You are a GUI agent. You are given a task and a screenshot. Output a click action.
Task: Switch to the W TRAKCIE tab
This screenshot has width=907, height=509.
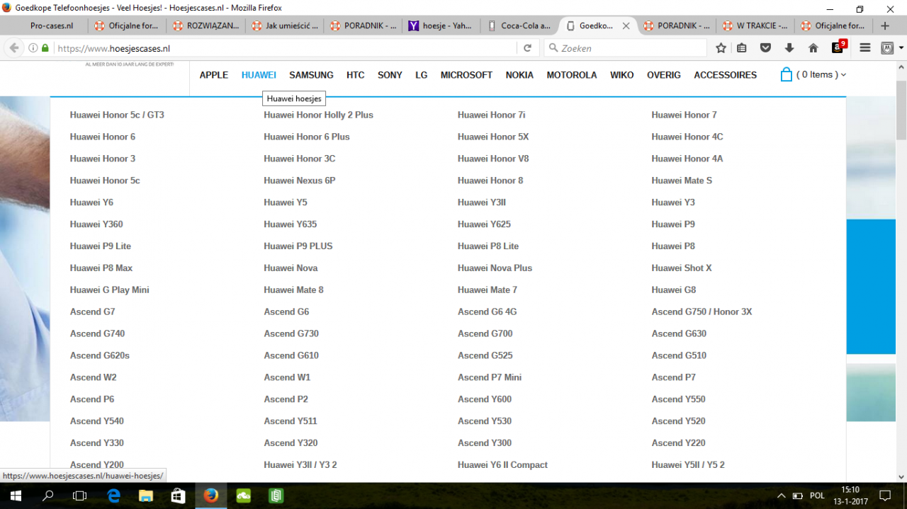tap(755, 25)
